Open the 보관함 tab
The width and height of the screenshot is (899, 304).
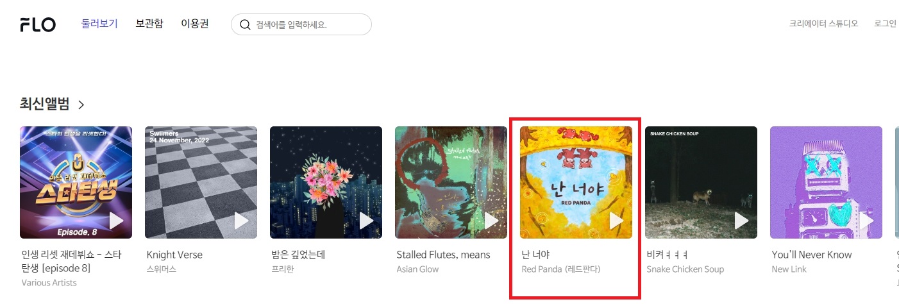coord(149,24)
